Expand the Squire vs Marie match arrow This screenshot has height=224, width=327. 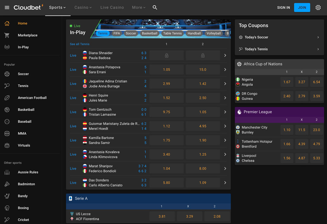(x=225, y=98)
